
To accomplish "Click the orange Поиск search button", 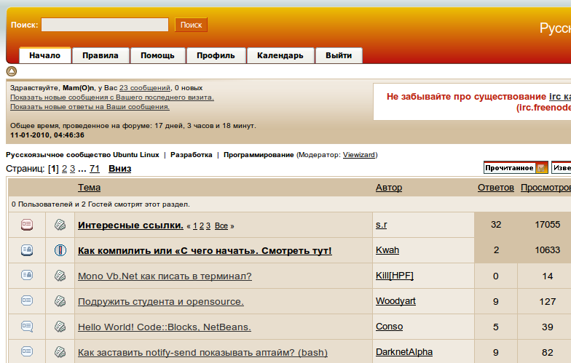I will (191, 25).
